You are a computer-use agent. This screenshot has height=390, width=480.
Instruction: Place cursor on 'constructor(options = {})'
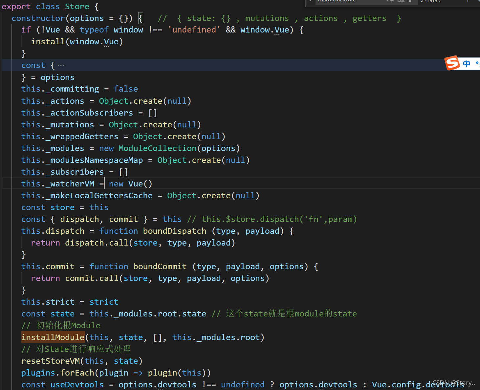[x=72, y=18]
